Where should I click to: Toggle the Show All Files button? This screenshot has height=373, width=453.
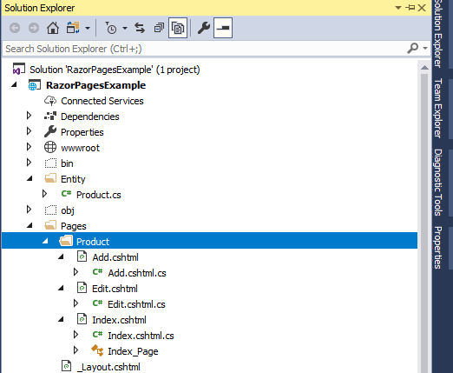(178, 28)
